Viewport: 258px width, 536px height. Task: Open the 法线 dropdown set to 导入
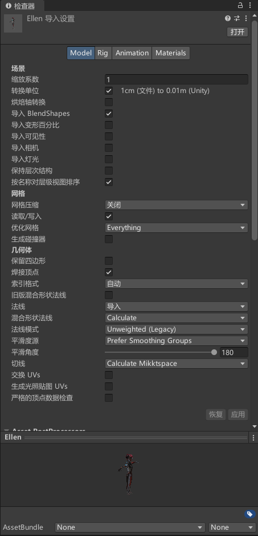176,307
